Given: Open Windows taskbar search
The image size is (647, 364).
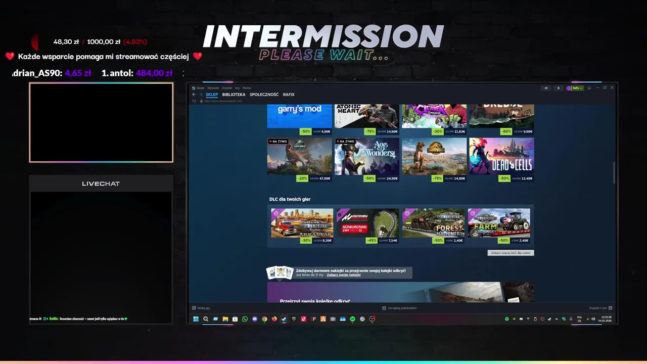Looking at the screenshot, I should click(206, 319).
